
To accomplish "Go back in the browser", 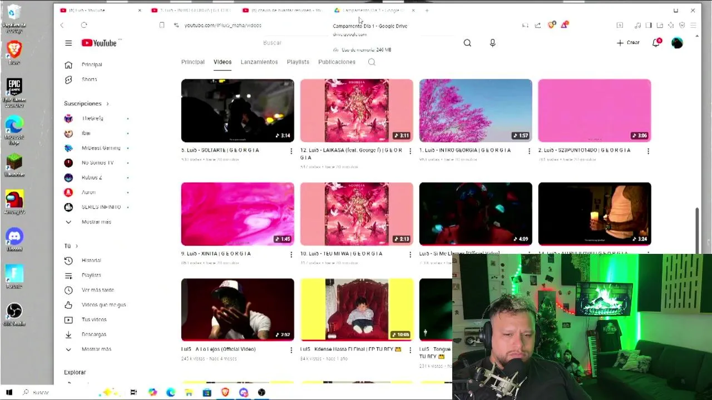I will [x=62, y=25].
